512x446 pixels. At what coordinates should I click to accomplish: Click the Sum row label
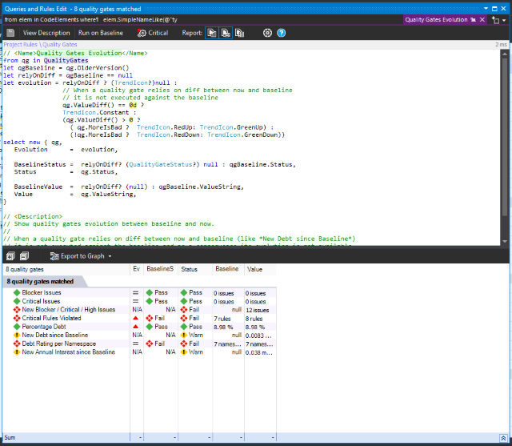(x=10, y=437)
